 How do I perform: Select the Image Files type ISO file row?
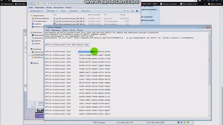tap(91, 18)
